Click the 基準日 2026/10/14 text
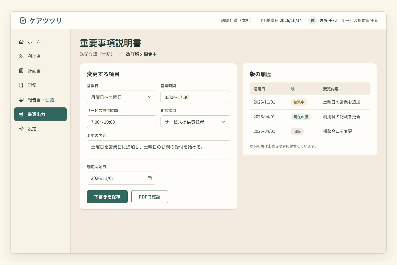This screenshot has width=397, height=265. (284, 20)
